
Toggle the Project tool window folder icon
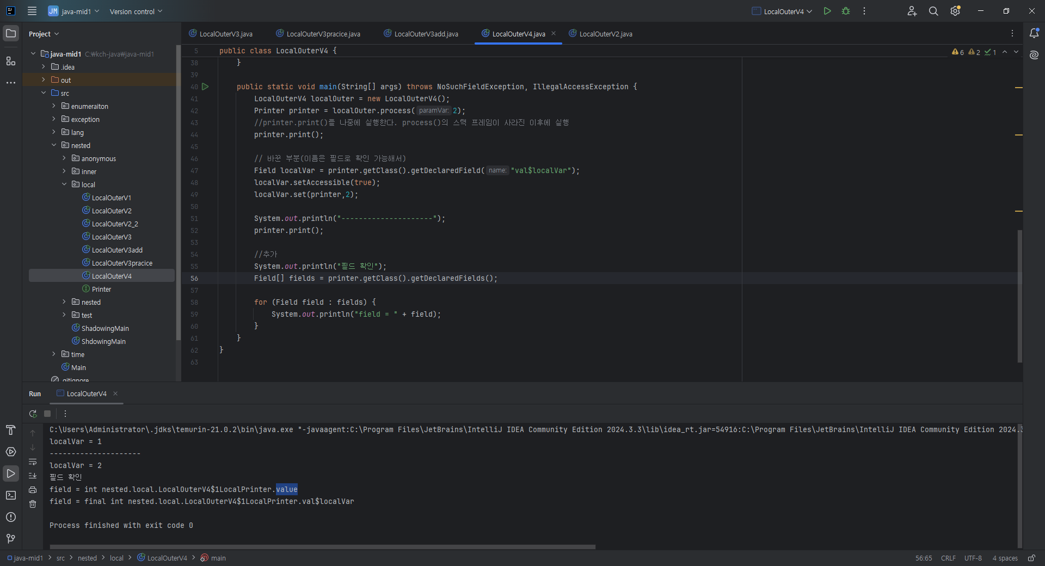(x=11, y=34)
